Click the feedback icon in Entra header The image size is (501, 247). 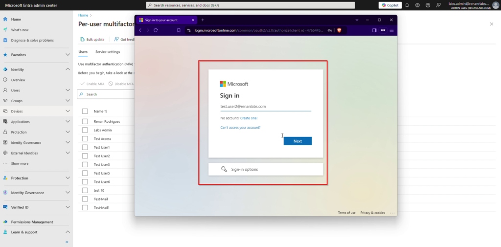click(x=438, y=5)
